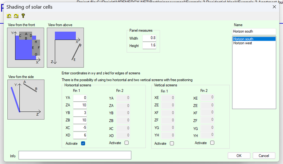Click the undo arrow toolbar icon
The image size is (283, 164).
tap(9, 16)
